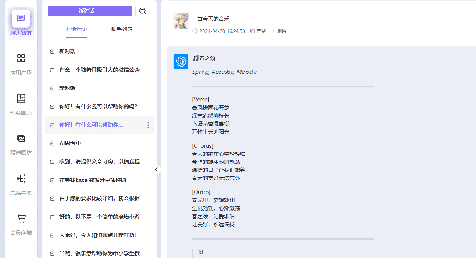Select the highlighted 你好！有什么我可以帮助你 conversation
The height and width of the screenshot is (258, 476).
[97, 125]
